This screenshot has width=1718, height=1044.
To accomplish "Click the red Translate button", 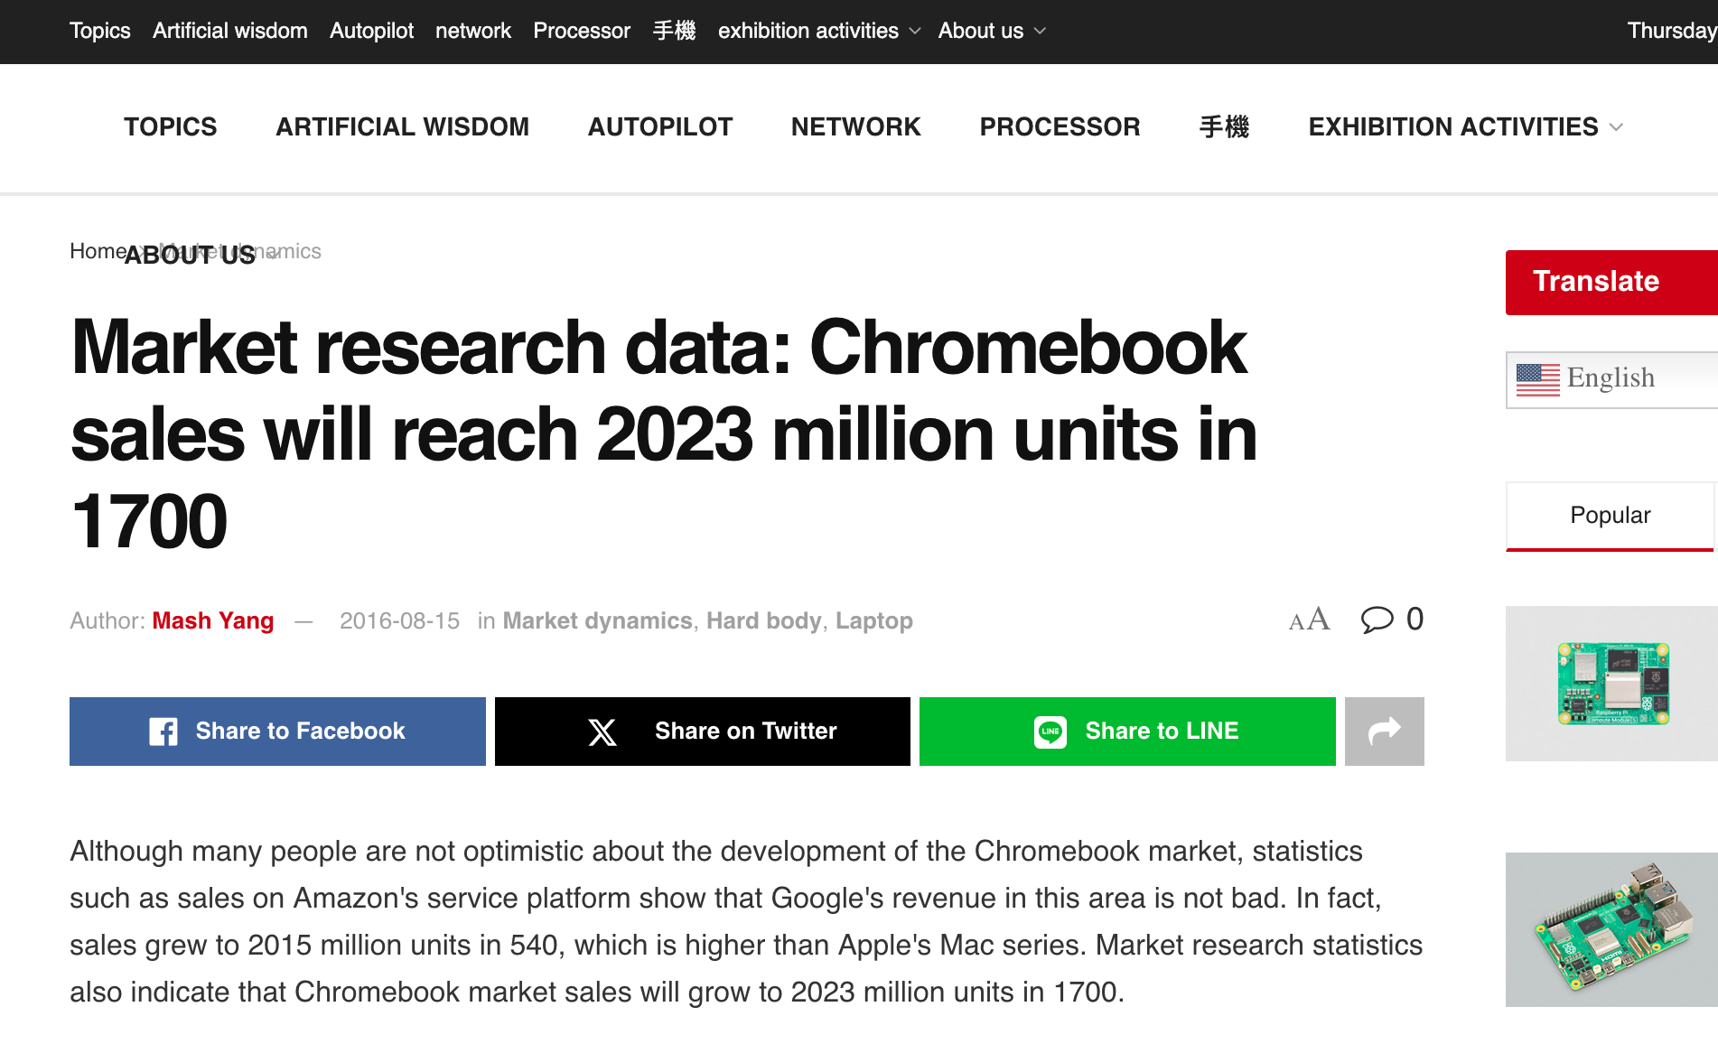I will click(1611, 283).
